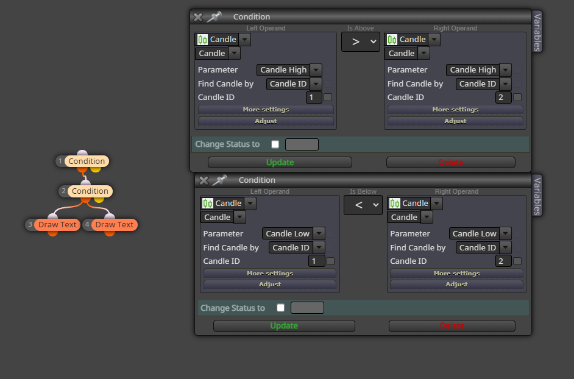The height and width of the screenshot is (379, 574).
Task: Open second Candle dropdown, upper Right Operand
Action: pos(424,54)
